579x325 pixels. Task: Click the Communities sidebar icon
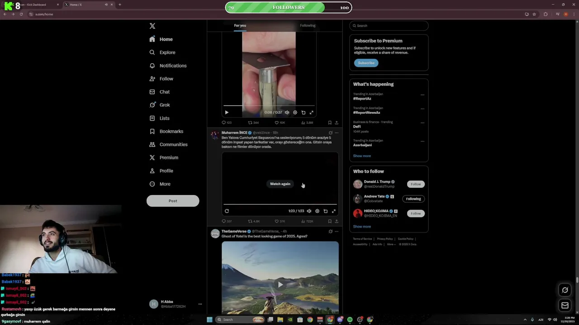(152, 144)
